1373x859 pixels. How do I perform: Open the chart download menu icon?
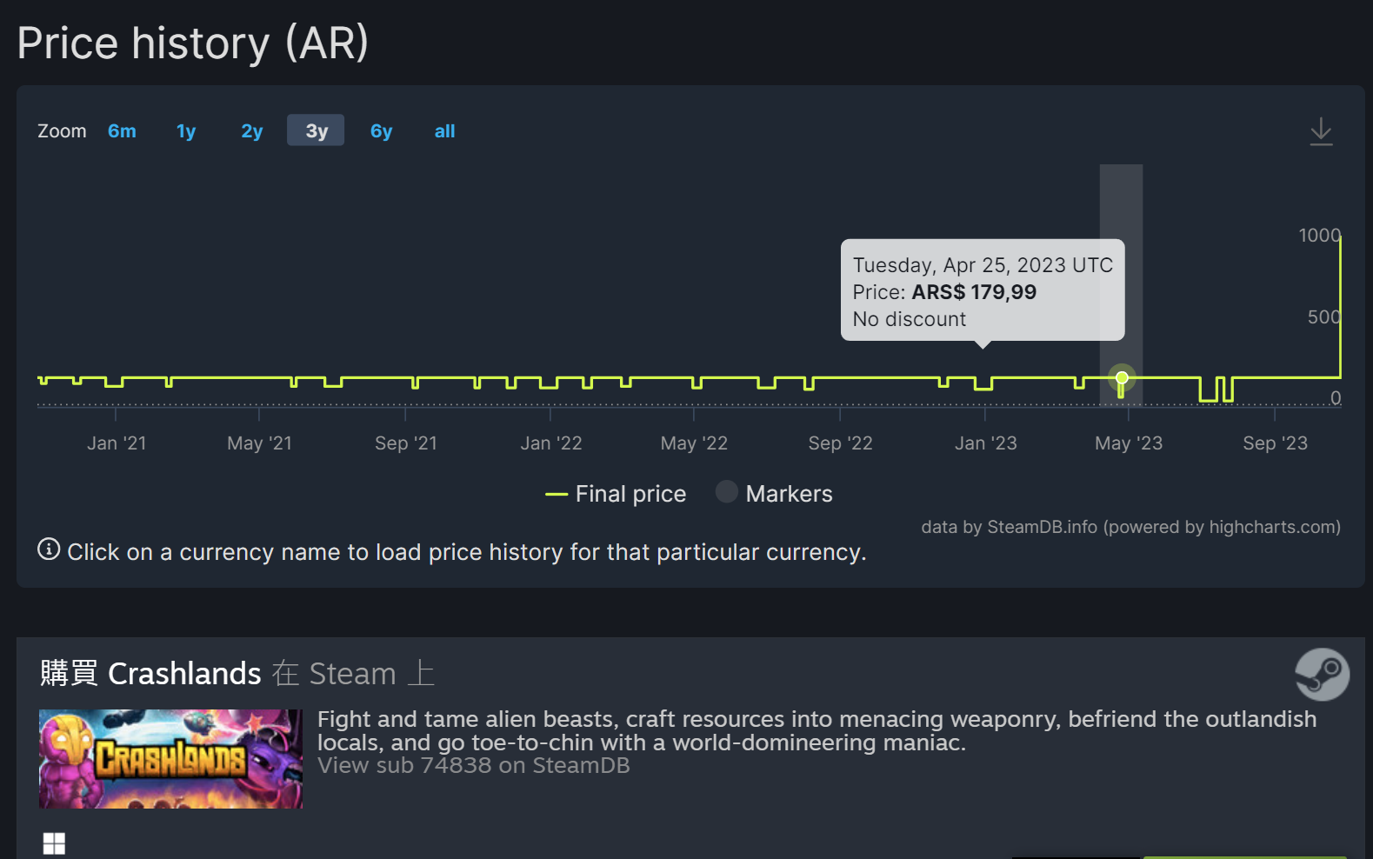1321,132
